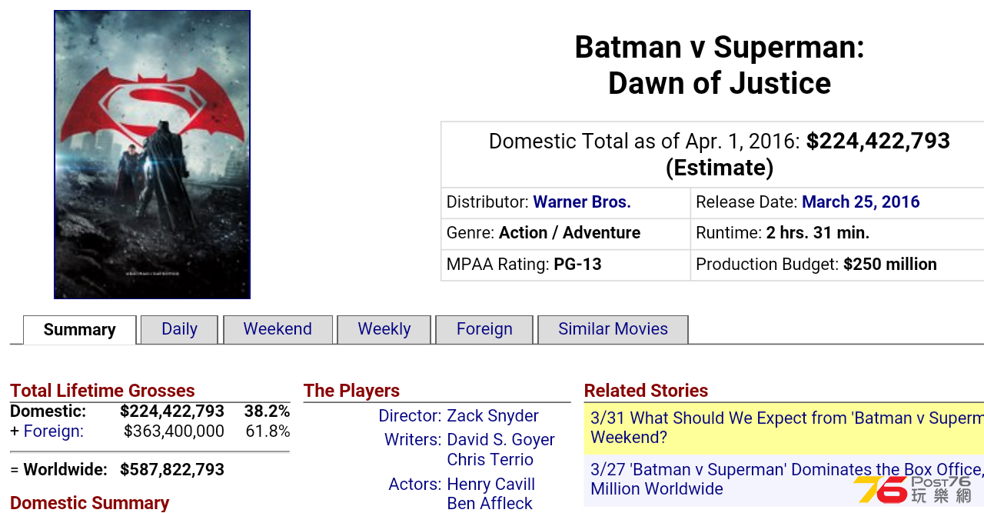
Task: Select writer Chris Terrio link
Action: click(490, 460)
